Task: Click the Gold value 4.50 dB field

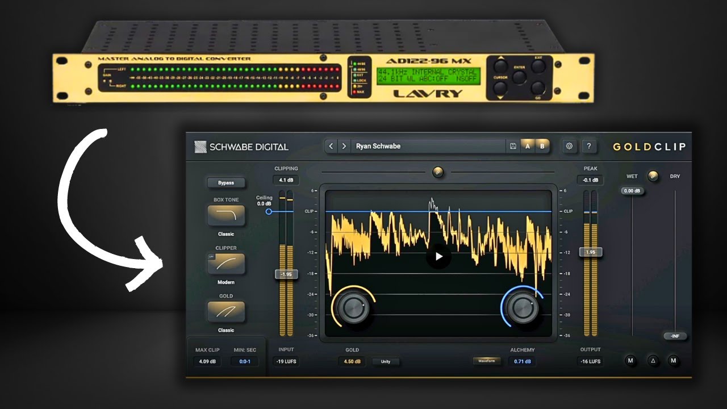Action: [x=353, y=361]
